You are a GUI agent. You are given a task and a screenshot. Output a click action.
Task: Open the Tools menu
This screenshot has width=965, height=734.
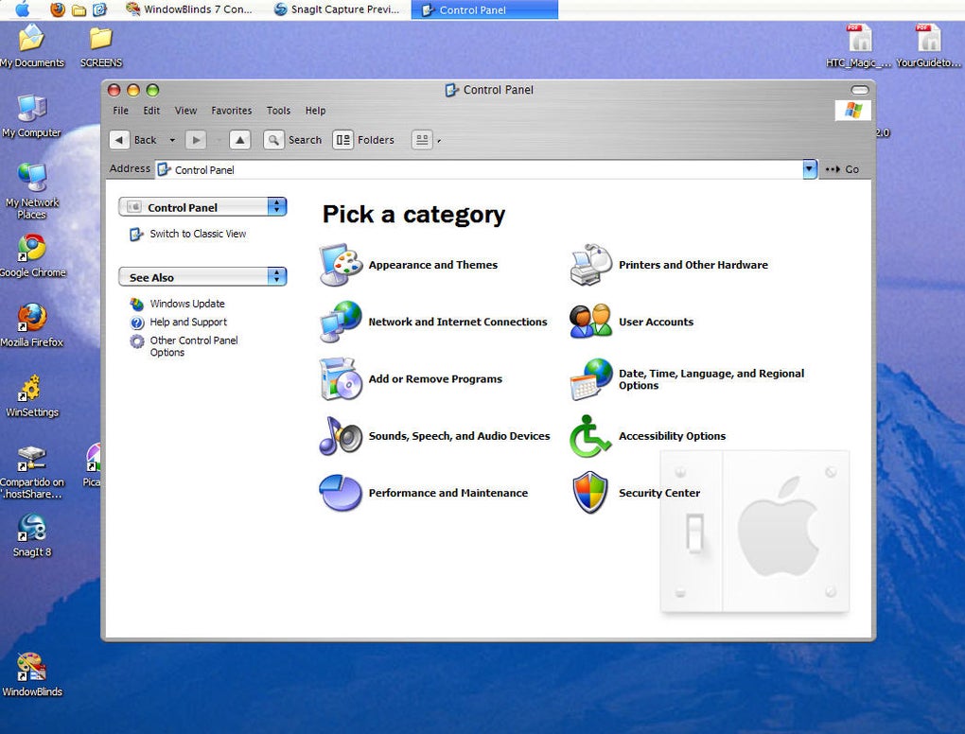pos(278,111)
